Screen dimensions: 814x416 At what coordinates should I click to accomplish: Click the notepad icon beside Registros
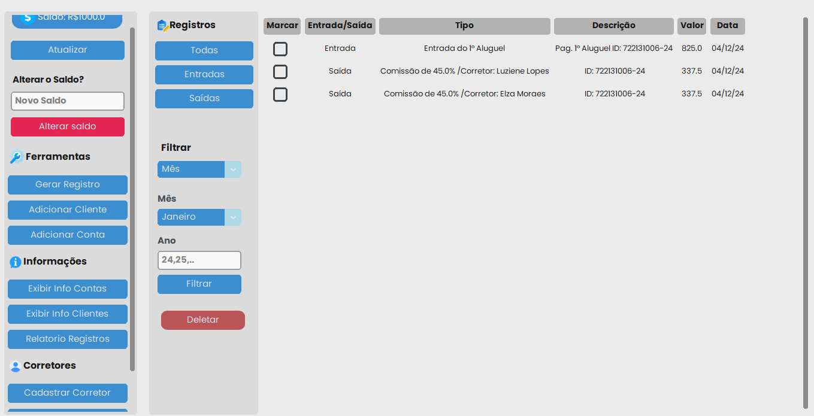[x=162, y=26]
